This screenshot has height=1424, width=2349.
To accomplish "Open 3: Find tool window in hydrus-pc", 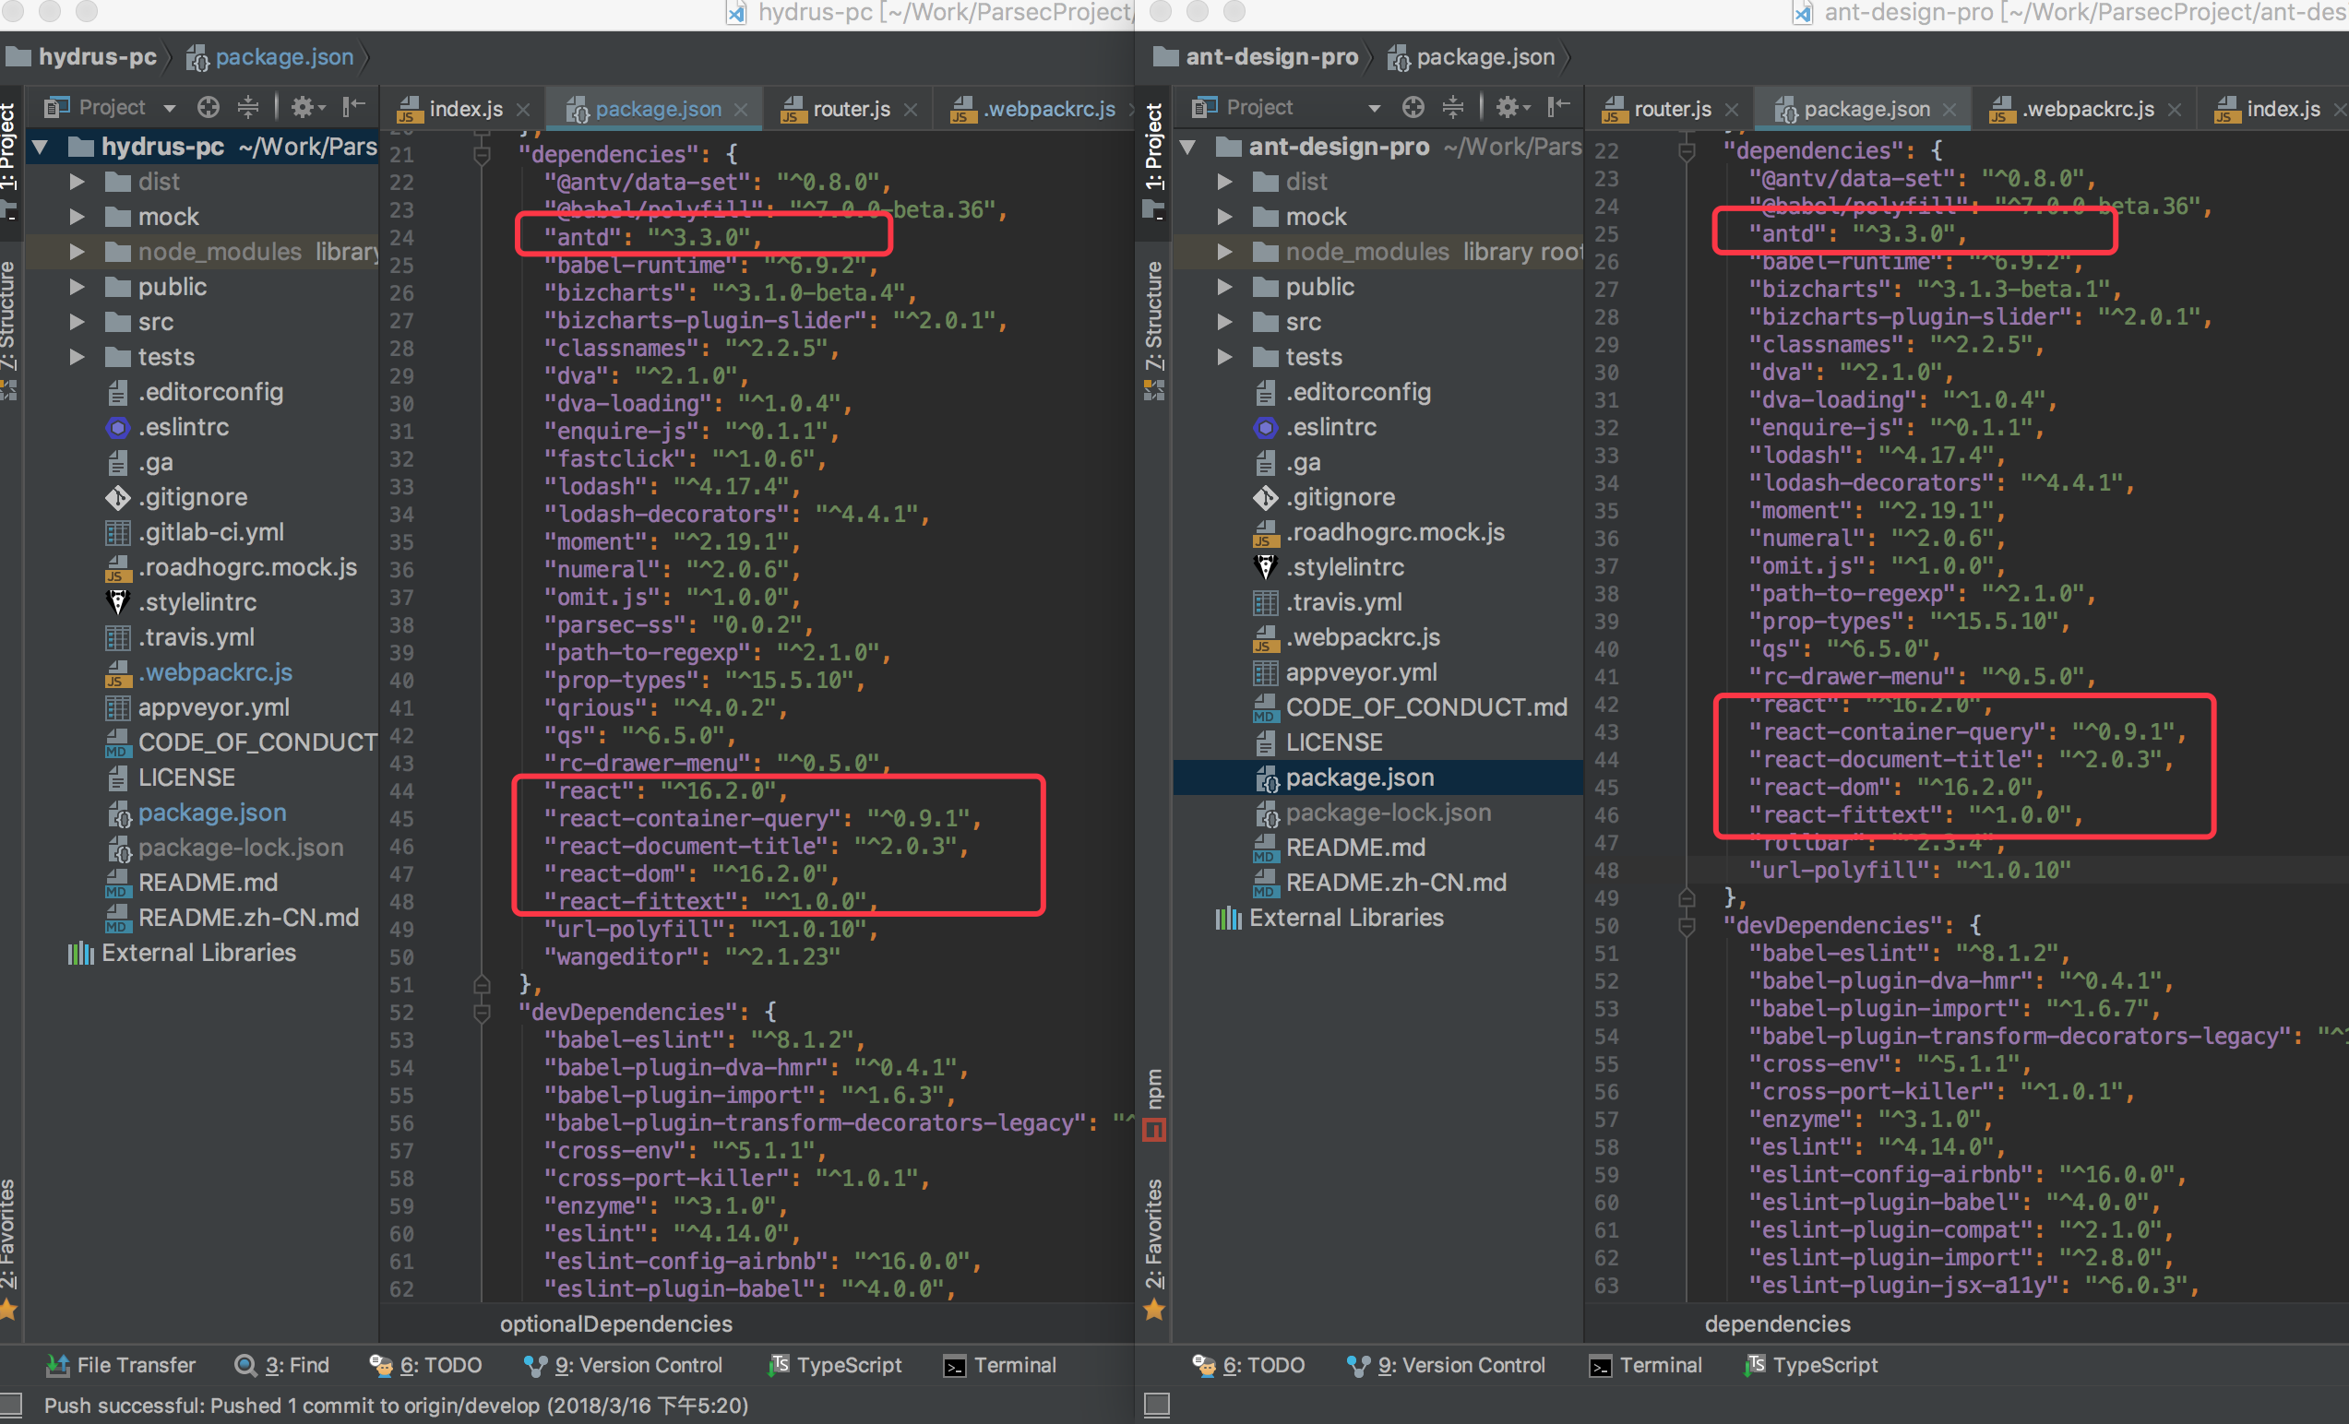I will click(x=282, y=1365).
